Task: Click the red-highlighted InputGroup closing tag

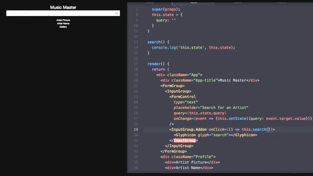Action: 185,140
